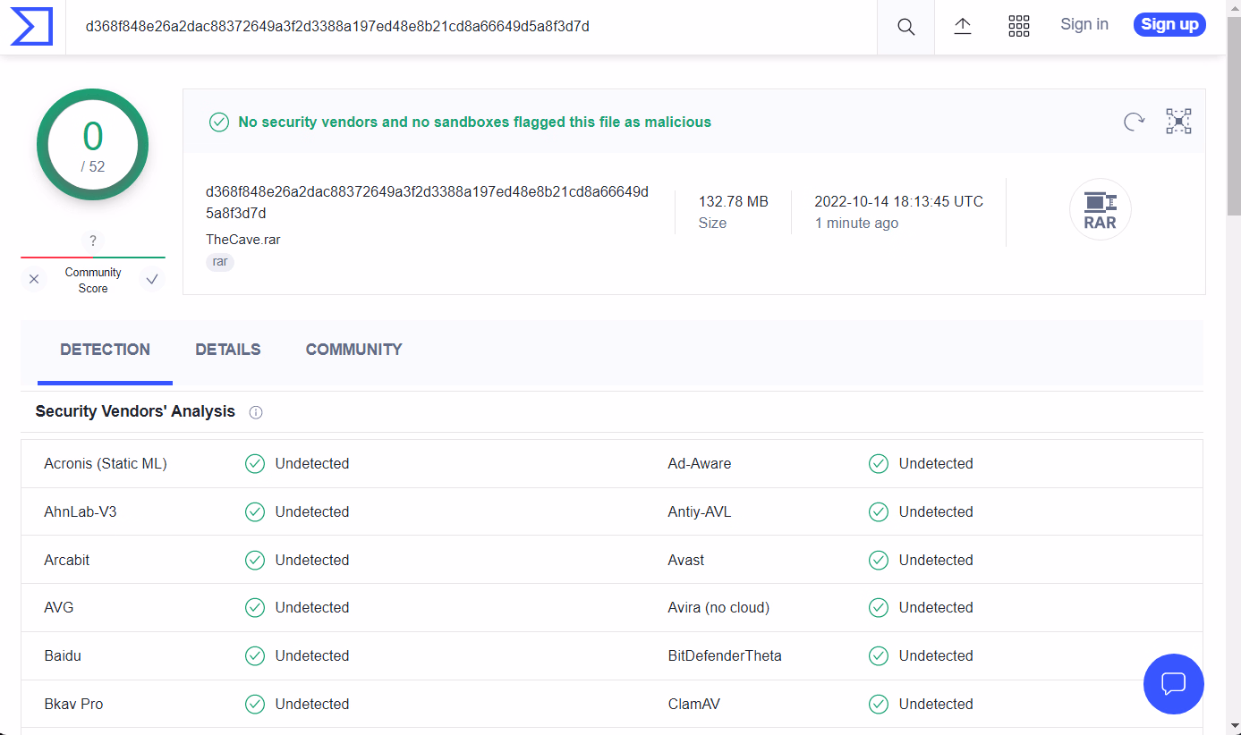
Task: Click AVG undetected check icon
Action: click(x=255, y=607)
